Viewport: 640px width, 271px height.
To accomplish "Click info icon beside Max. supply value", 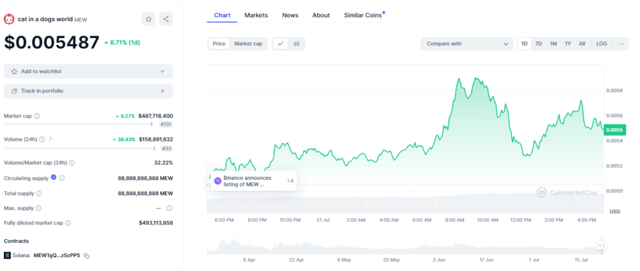I will click(169, 208).
